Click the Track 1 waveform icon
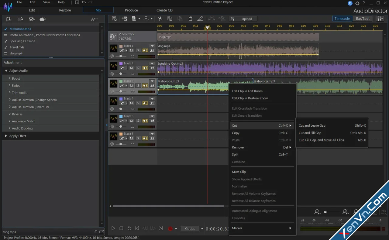The width and height of the screenshot is (389, 240). [113, 48]
